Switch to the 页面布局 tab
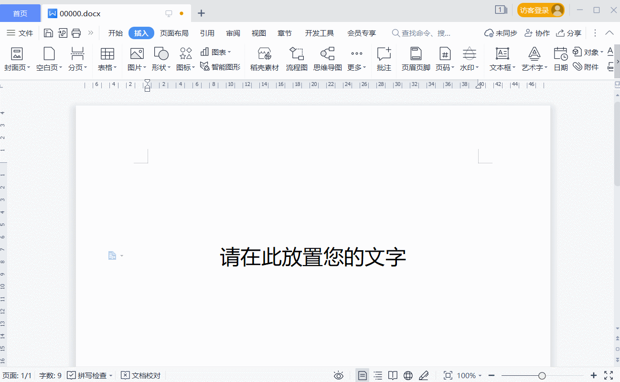The image size is (620, 382). pos(174,33)
